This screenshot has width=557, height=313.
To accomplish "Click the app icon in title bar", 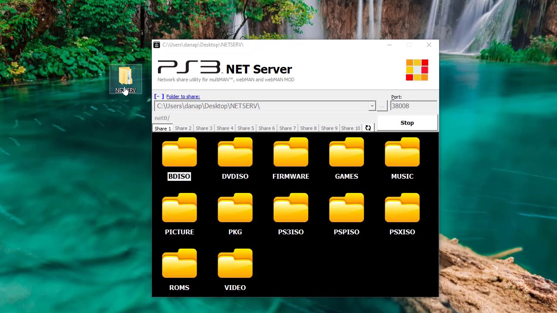I will pos(157,45).
